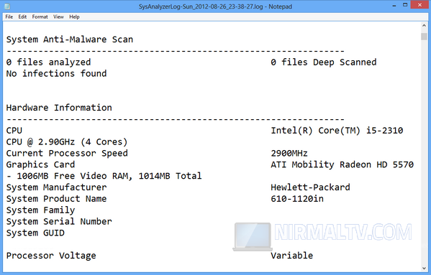
Task: Click on the 'Processor Voltage' line
Action: [51, 256]
